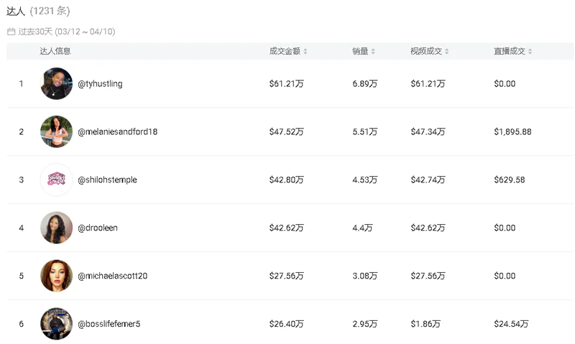Image resolution: width=575 pixels, height=344 pixels.
Task: Click the 达人 section heading
Action: (16, 11)
